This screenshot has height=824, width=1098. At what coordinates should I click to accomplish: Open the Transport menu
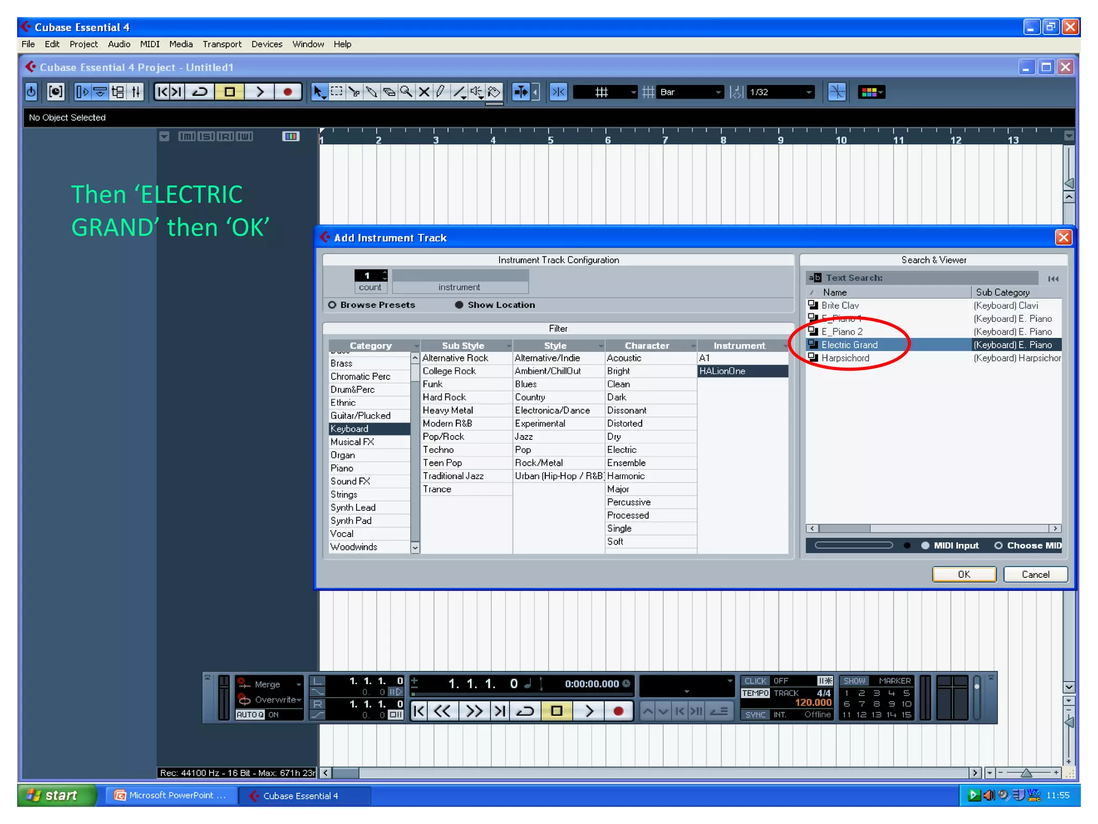tap(222, 44)
